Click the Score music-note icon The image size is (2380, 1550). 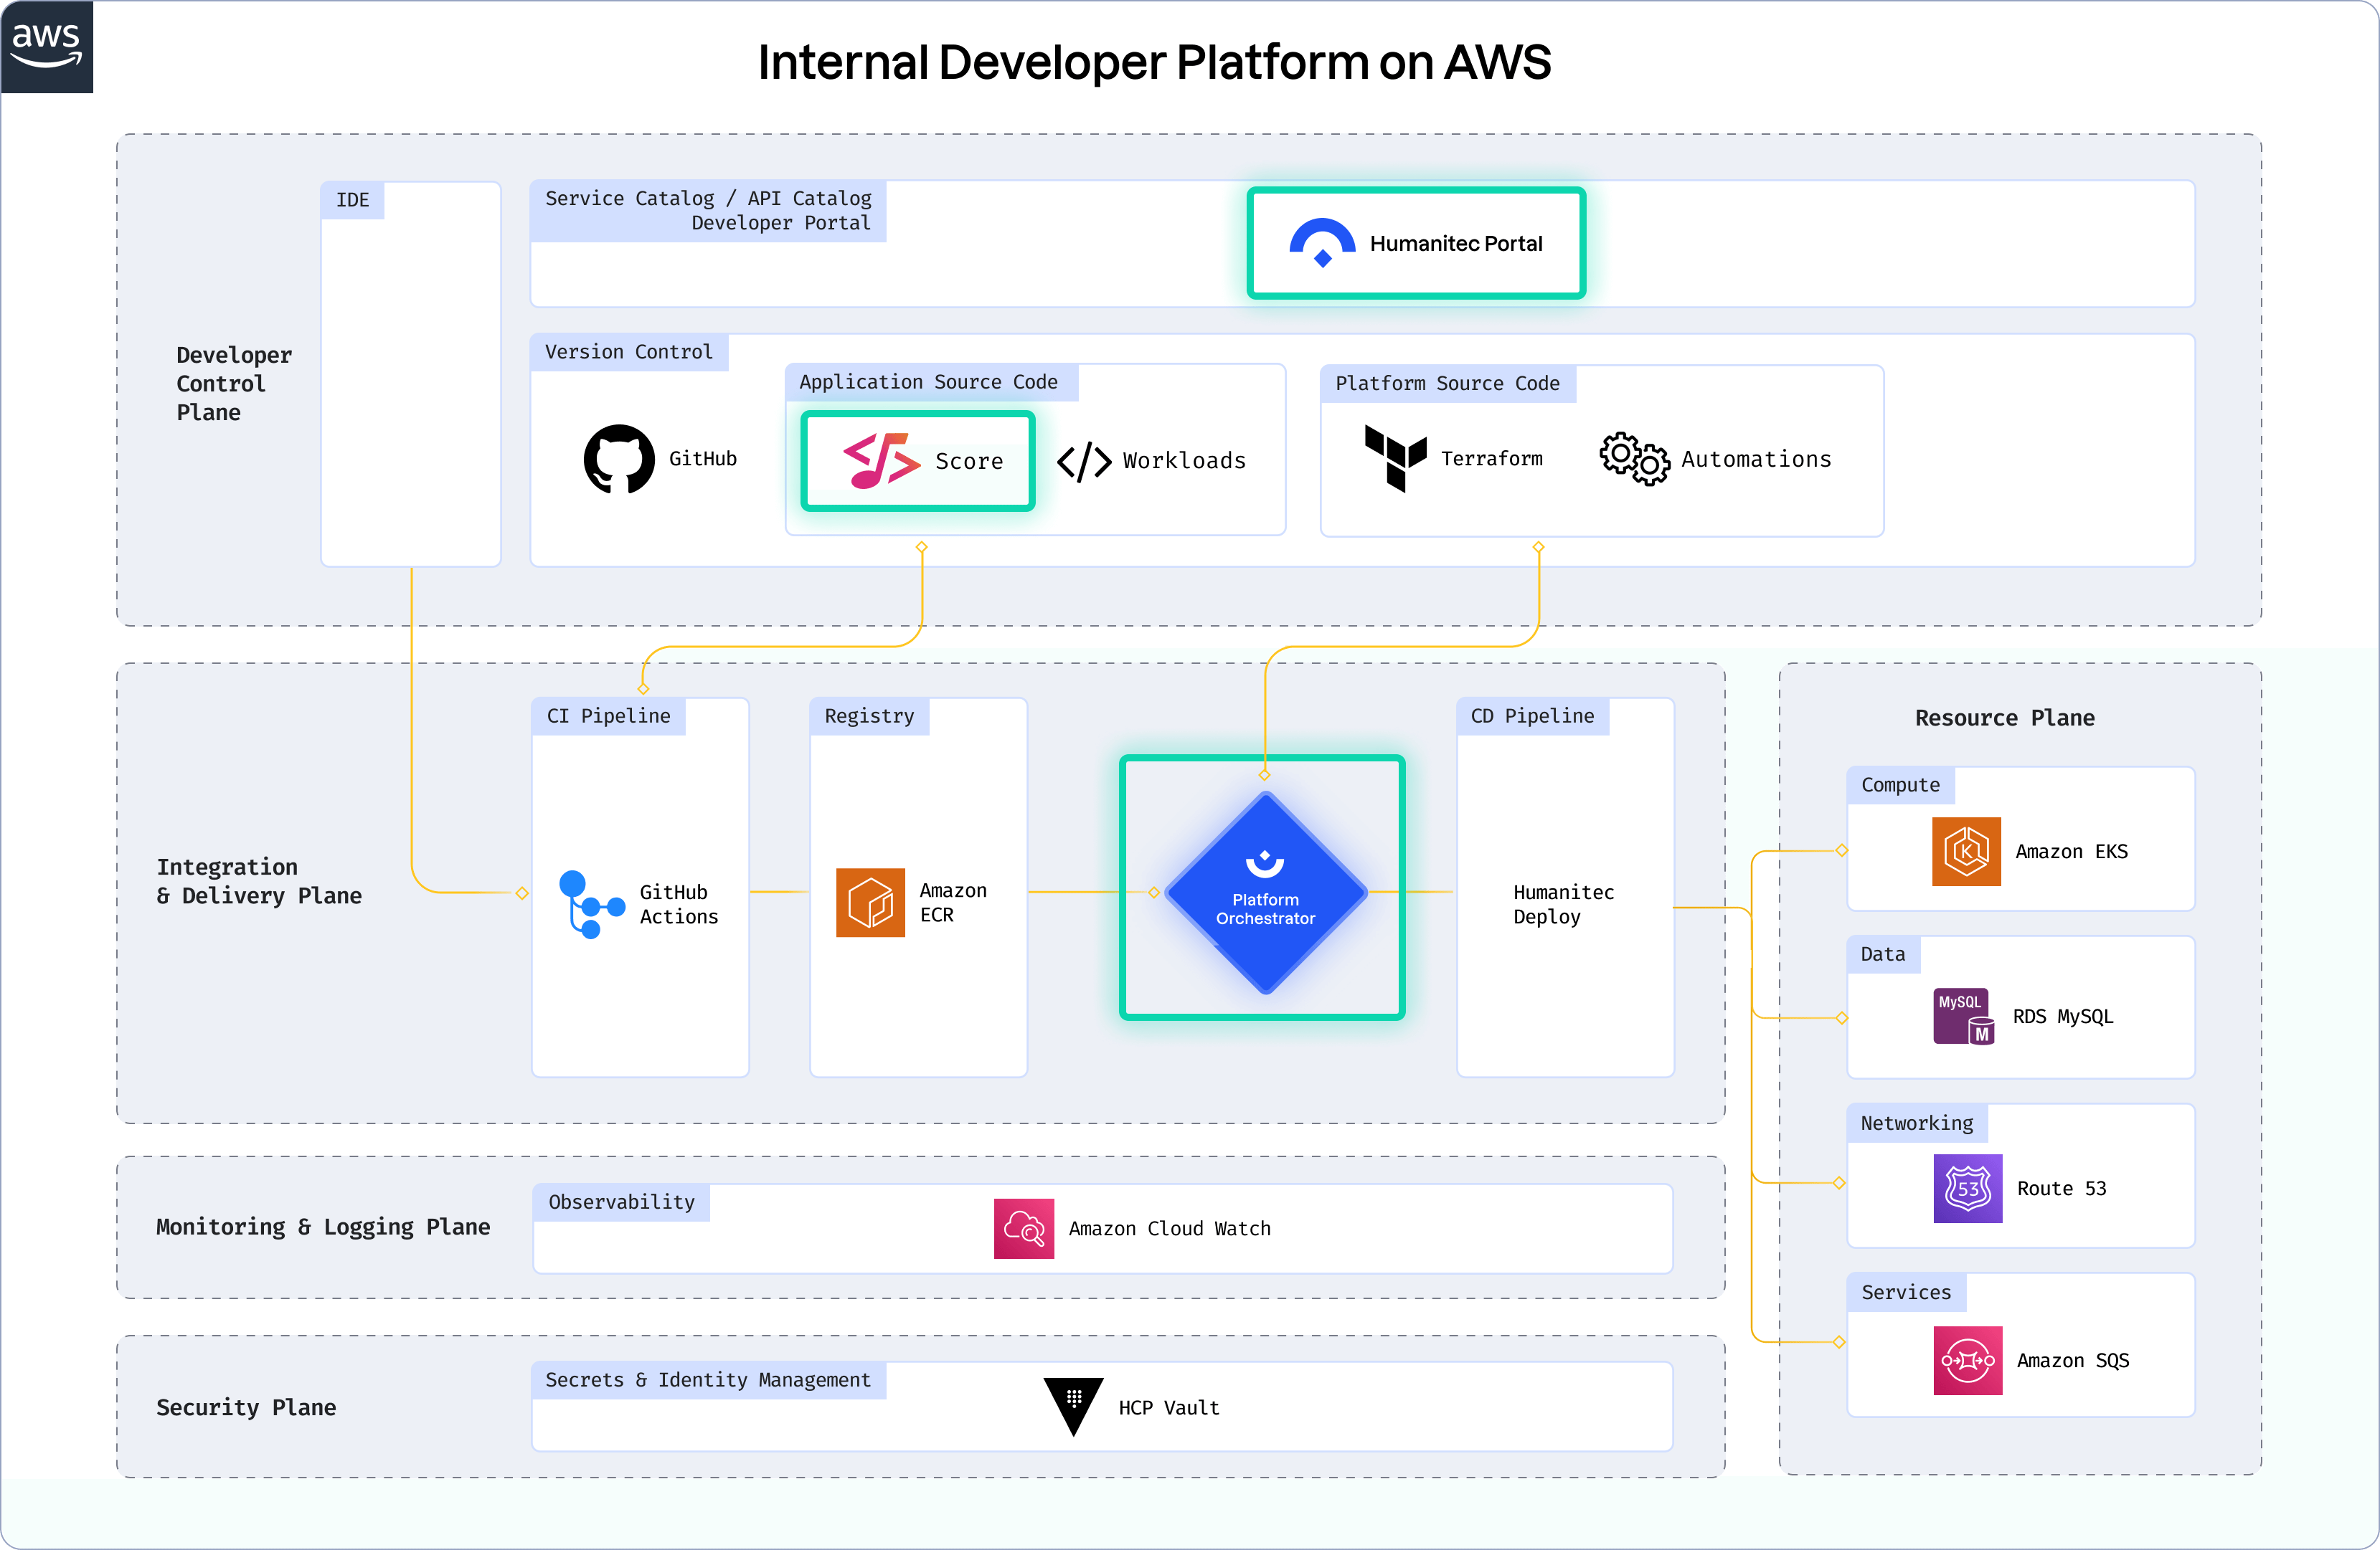881,460
